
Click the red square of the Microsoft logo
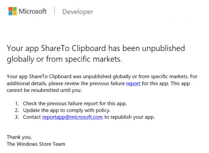coord(10,9)
